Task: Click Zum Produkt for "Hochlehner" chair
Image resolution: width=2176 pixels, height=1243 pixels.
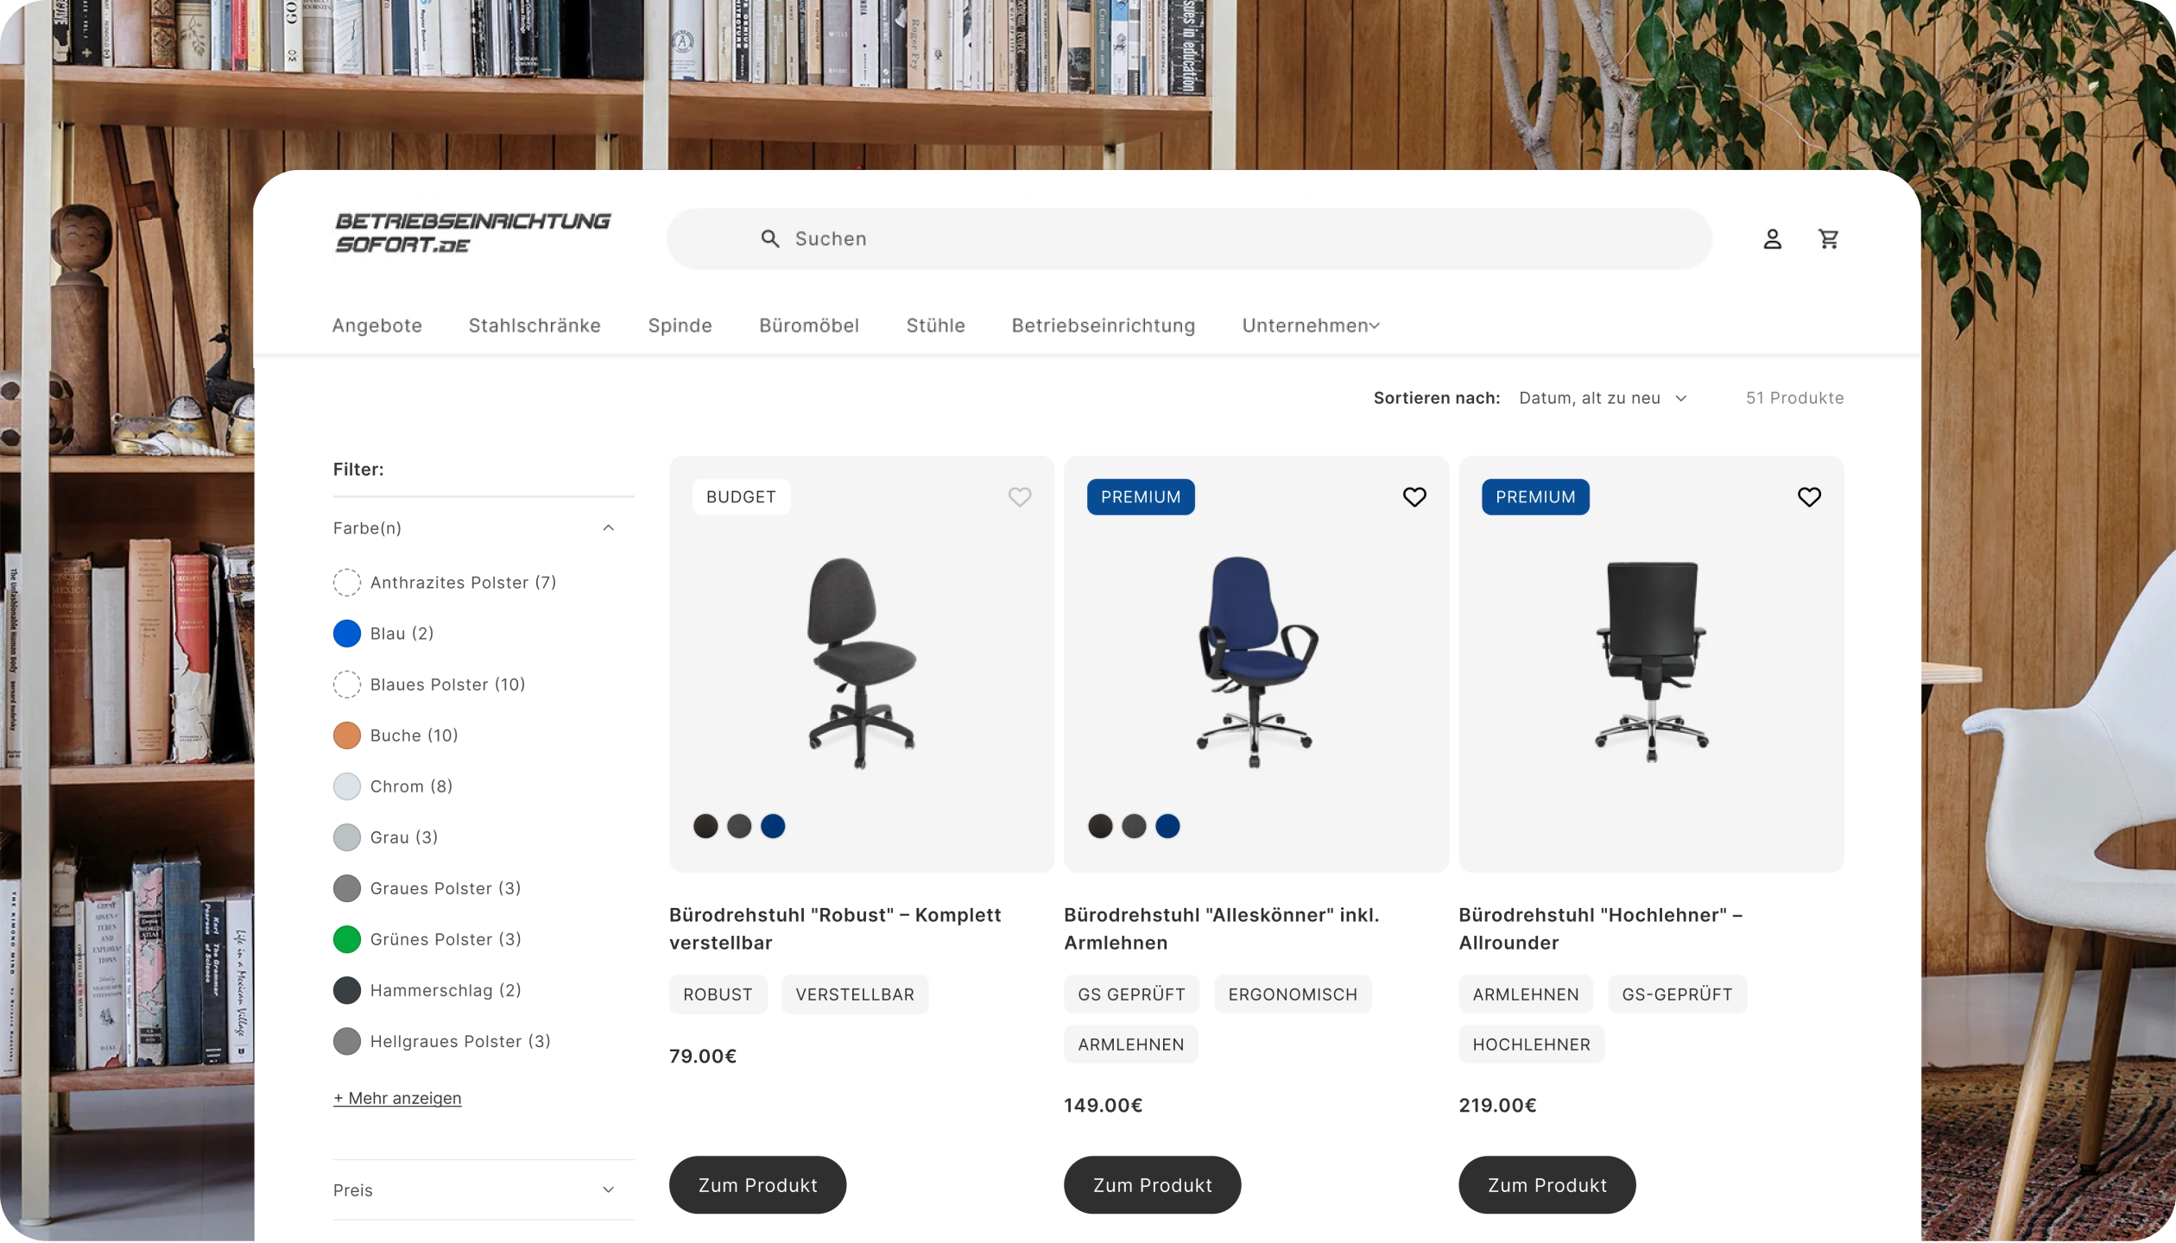Action: (x=1547, y=1185)
